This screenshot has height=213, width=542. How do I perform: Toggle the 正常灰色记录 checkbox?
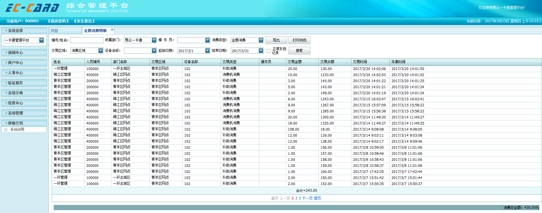[x=269, y=51]
